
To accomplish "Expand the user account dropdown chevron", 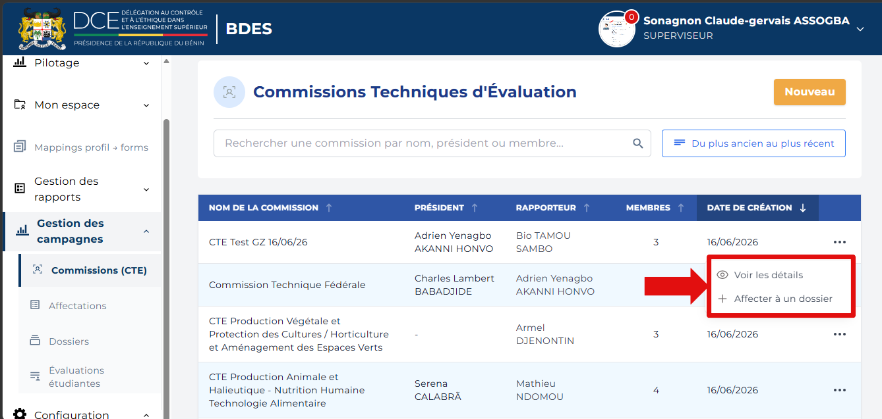I will point(860,29).
